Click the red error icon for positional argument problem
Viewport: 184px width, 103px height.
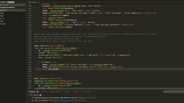tap(32, 98)
